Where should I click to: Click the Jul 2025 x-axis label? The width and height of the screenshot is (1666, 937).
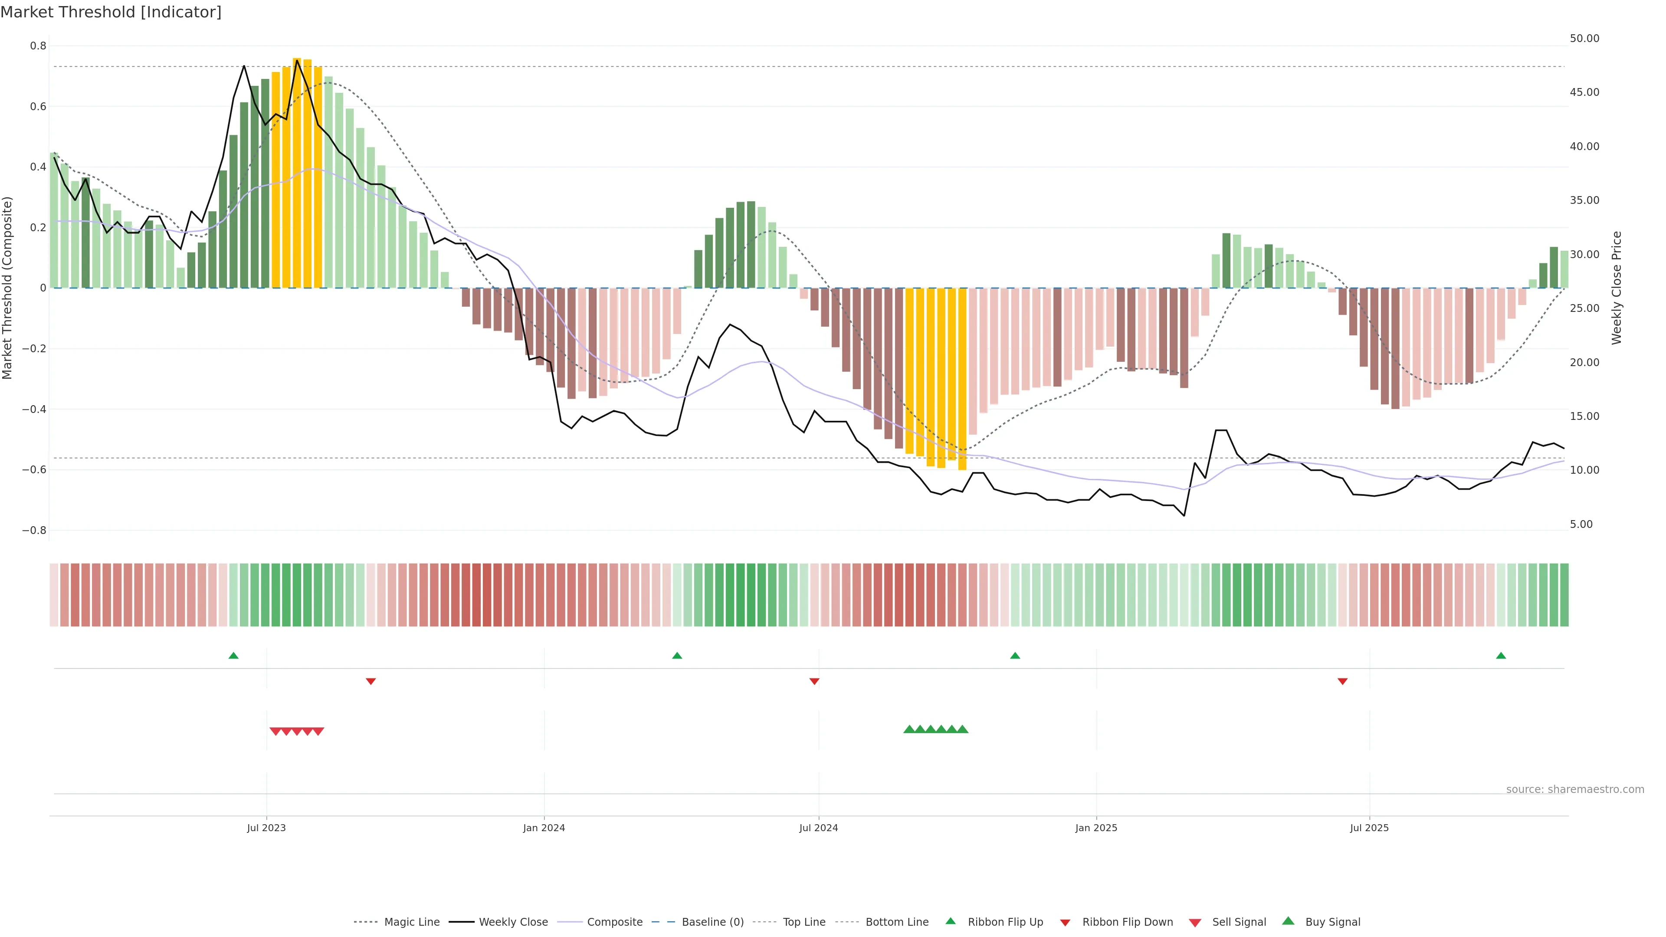(1369, 828)
